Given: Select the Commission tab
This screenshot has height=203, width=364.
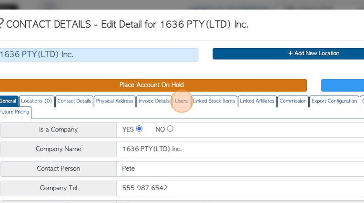Looking at the screenshot, I should (x=293, y=101).
